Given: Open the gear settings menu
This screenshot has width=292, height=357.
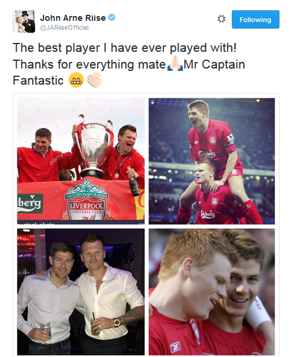Looking at the screenshot, I should click(x=221, y=19).
